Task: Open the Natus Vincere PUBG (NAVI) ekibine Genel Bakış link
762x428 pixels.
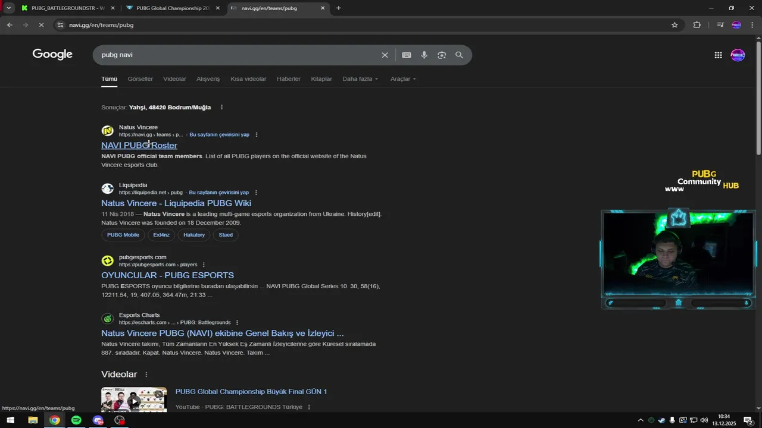Action: pos(223,333)
